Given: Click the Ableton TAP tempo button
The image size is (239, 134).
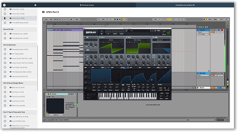Looking at the screenshot, I should [x=51, y=19].
